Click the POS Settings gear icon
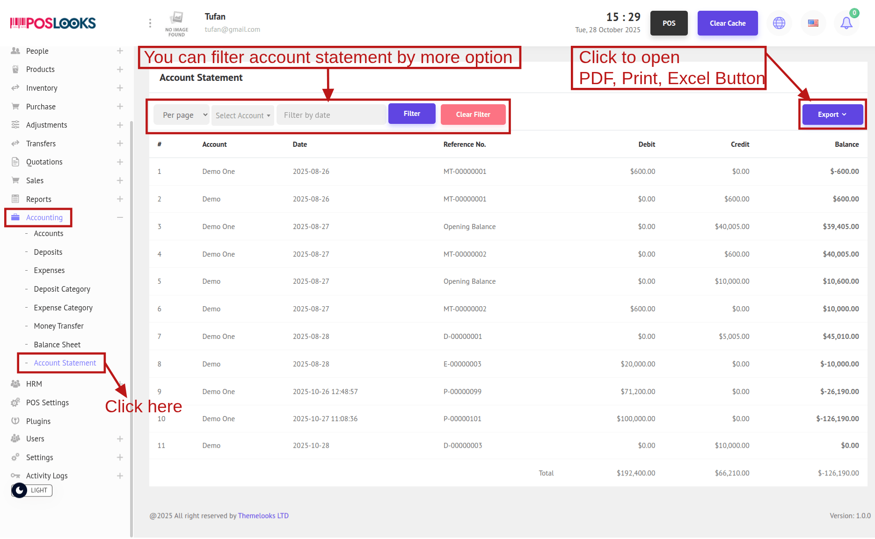The image size is (875, 539). [x=15, y=402]
